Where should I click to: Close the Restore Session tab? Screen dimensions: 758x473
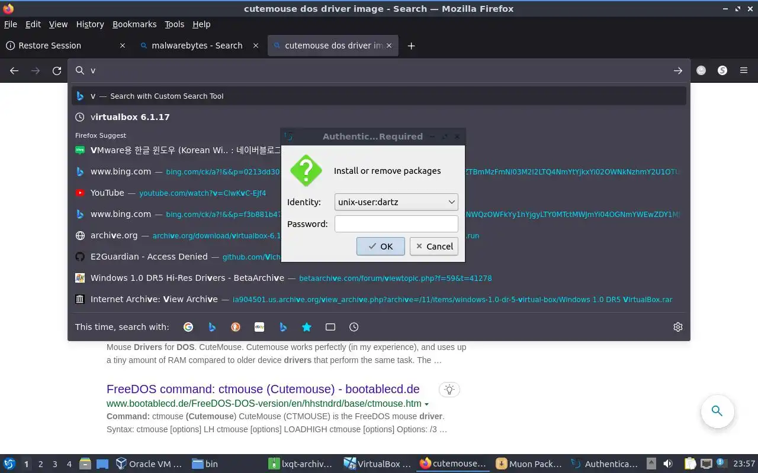pyautogui.click(x=123, y=46)
